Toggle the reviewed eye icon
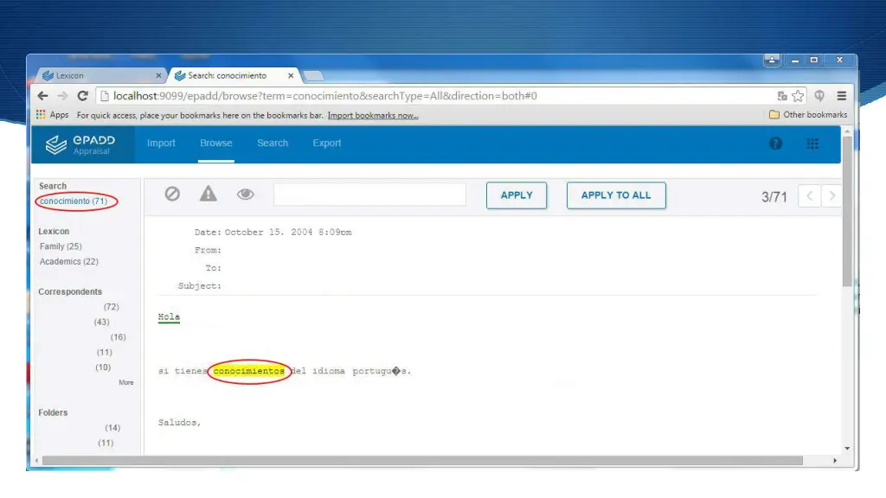This screenshot has width=886, height=498. point(246,195)
